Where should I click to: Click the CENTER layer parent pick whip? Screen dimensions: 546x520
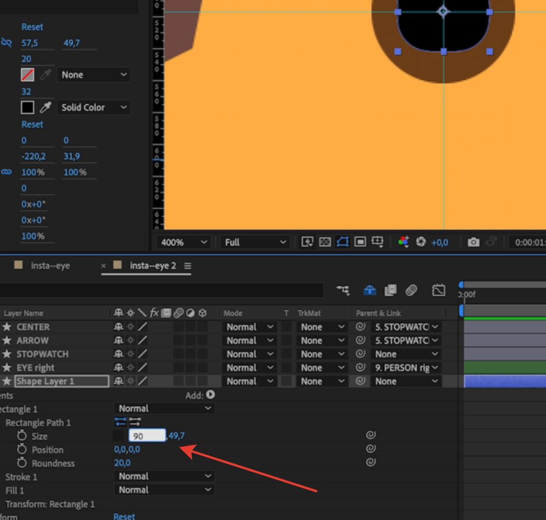(360, 326)
